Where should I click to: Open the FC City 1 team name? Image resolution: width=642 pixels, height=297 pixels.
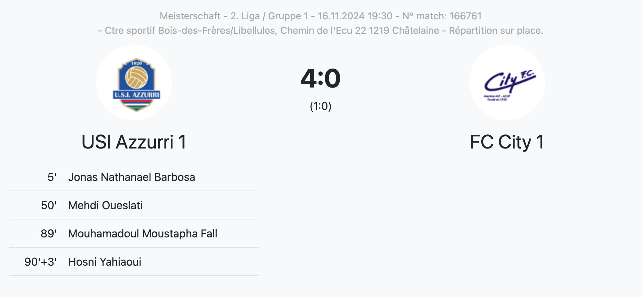tap(507, 142)
